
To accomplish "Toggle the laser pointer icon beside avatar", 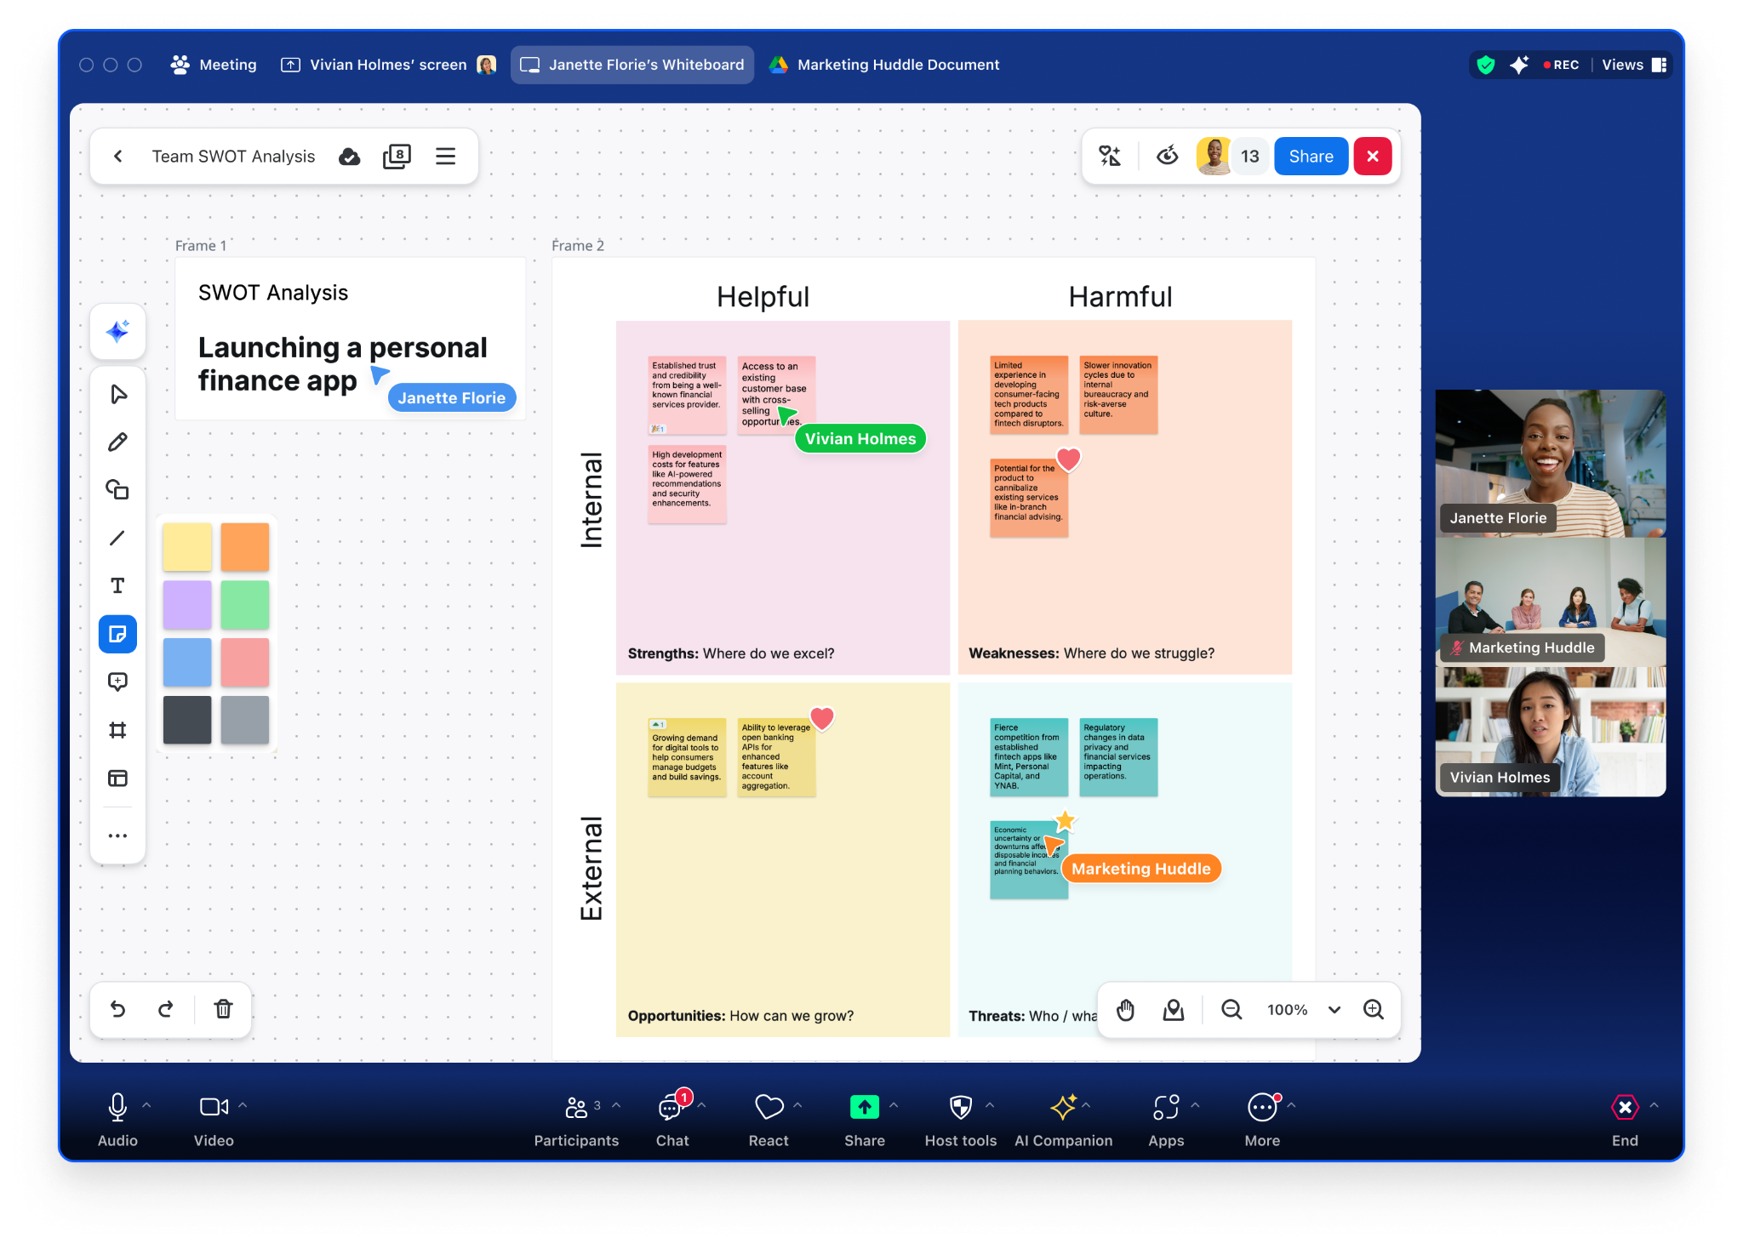I will pyautogui.click(x=1168, y=156).
